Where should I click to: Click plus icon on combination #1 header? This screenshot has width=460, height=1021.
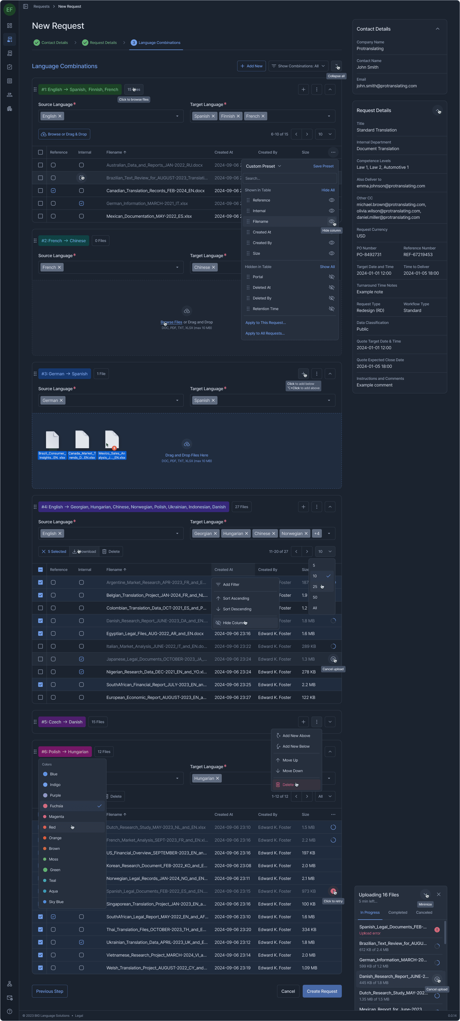[303, 89]
